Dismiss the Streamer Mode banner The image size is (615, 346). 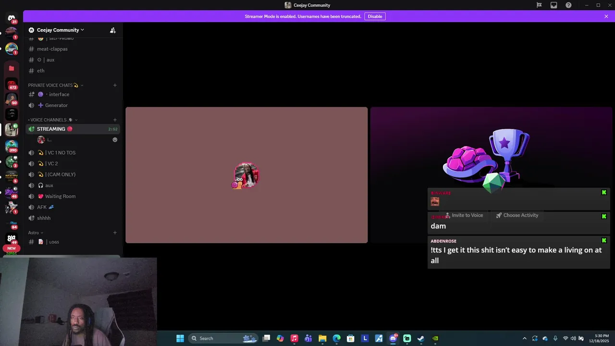606,16
